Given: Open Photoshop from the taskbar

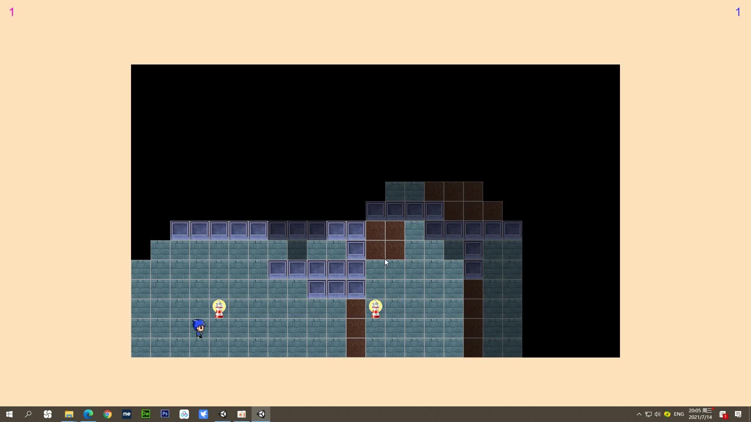Looking at the screenshot, I should click(165, 414).
